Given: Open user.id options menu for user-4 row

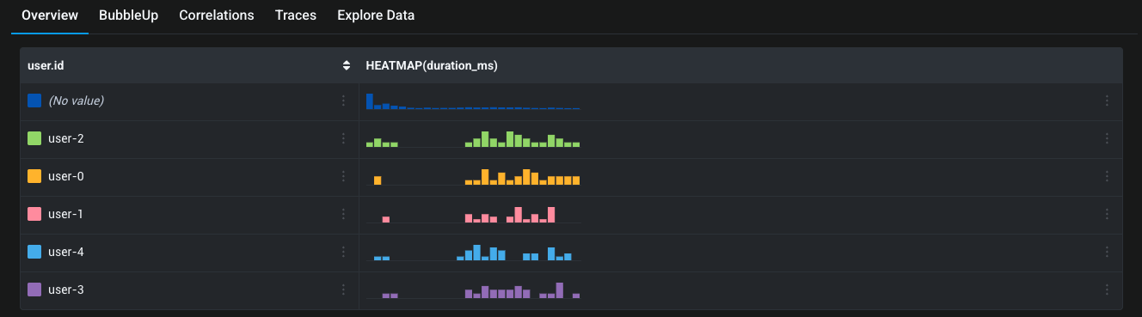Looking at the screenshot, I should 343,252.
